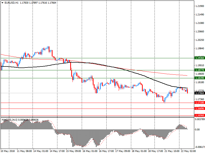Viewport: 205px width, 154px height.
Task: Select the 1.21080 price scale value
Action: click(200, 23)
